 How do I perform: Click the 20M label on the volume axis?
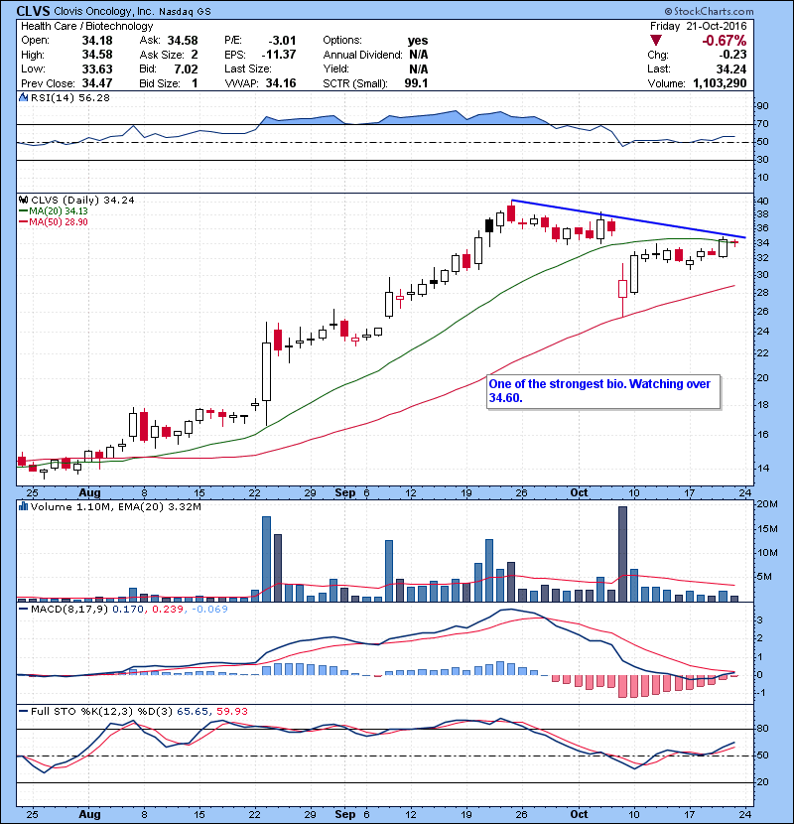767,504
